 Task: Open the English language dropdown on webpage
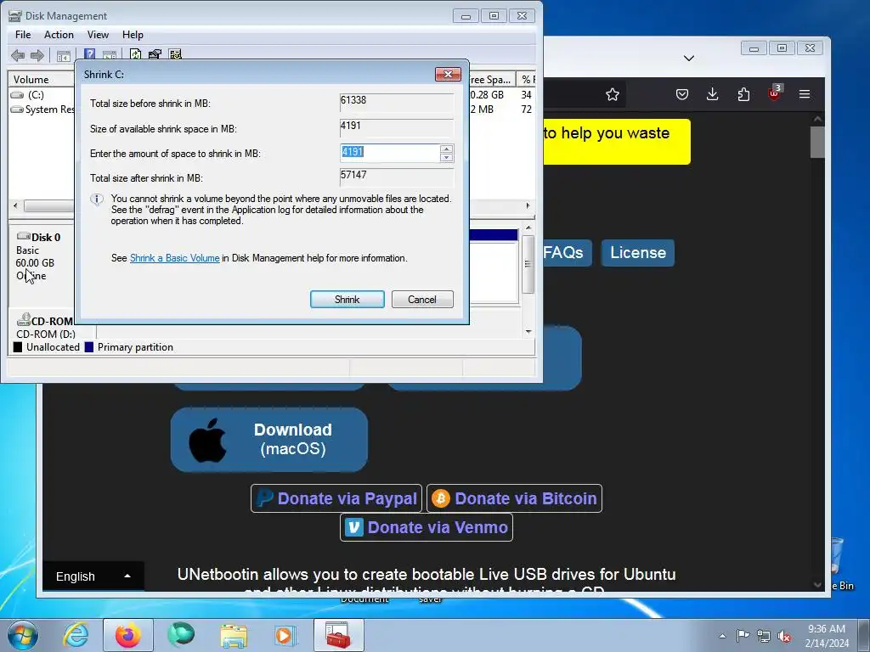coord(93,576)
